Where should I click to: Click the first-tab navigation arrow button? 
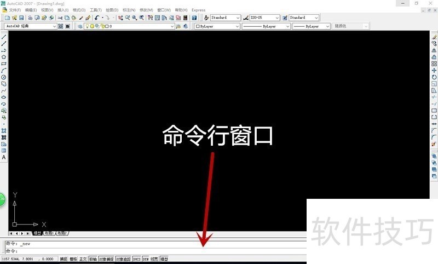11,233
